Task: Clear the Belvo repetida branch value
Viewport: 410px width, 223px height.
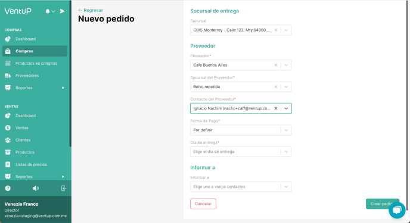Action: point(275,87)
